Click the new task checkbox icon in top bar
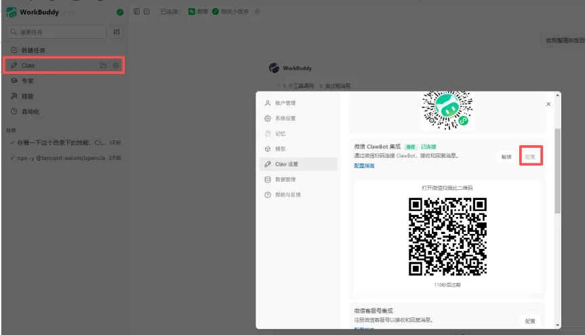Screen dimensions: 585x335 coord(147,12)
